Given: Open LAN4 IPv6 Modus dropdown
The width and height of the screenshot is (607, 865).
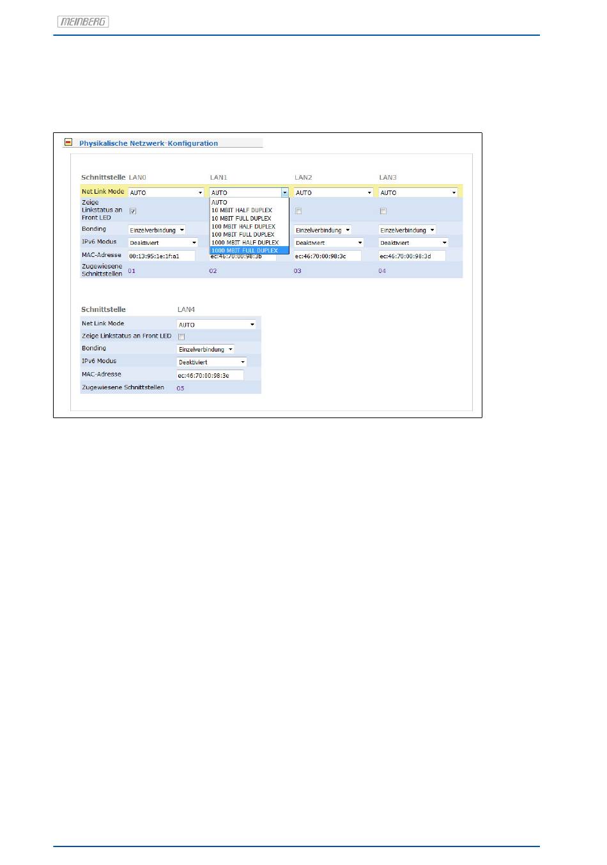Looking at the screenshot, I should 212,362.
